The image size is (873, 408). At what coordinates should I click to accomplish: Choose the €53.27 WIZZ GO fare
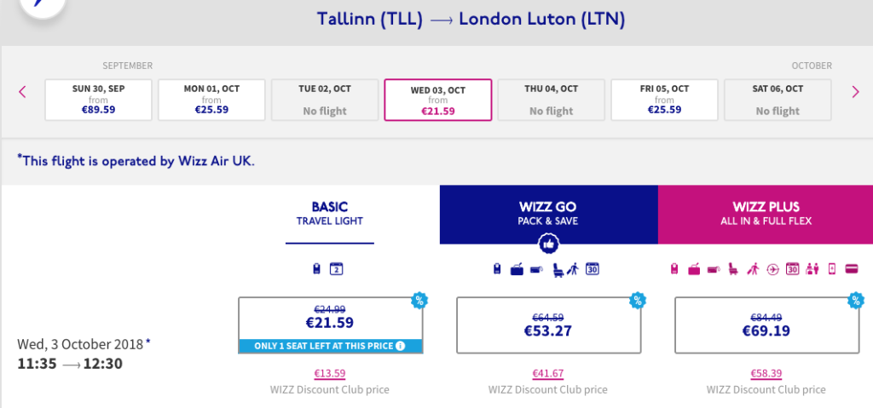tap(547, 325)
